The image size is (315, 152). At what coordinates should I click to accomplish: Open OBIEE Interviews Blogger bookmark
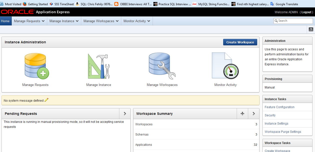tap(133, 4)
